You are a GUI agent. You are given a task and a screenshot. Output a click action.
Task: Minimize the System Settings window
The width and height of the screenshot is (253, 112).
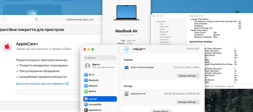pos(89,49)
